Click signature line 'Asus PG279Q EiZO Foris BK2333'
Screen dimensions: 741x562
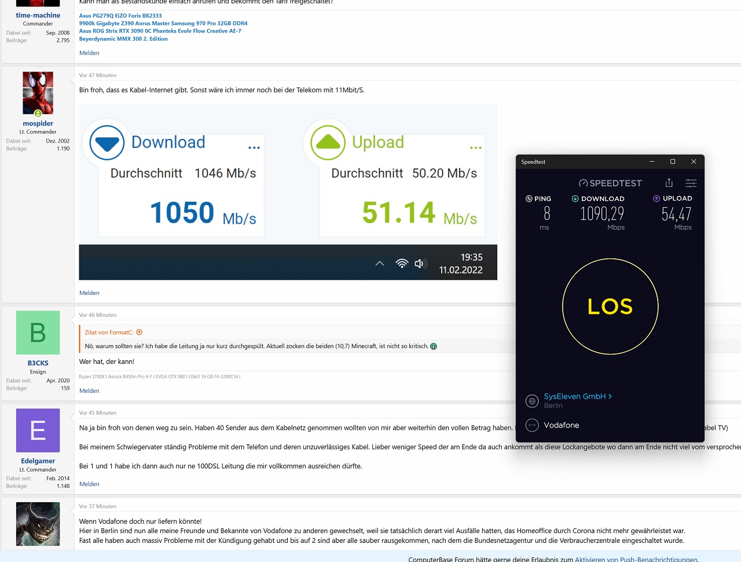coord(120,16)
